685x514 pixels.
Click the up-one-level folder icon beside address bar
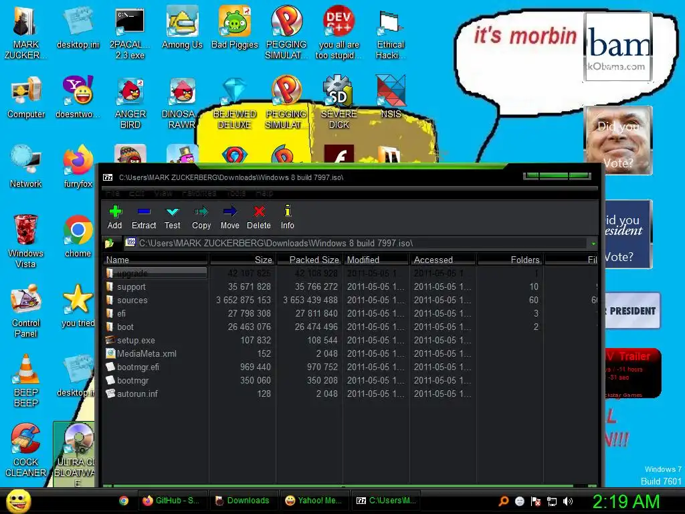tap(110, 243)
